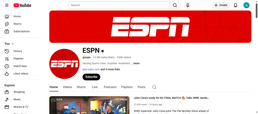Click the @espn handle
Screen dimensions: 258x114
[x=87, y=57]
